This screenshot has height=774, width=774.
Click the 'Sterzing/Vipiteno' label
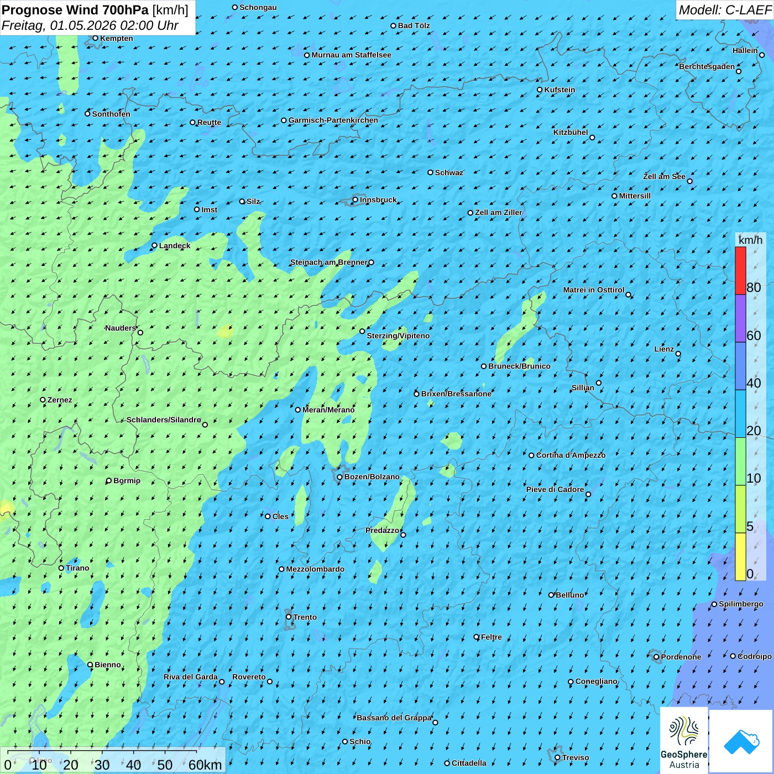[x=399, y=336]
